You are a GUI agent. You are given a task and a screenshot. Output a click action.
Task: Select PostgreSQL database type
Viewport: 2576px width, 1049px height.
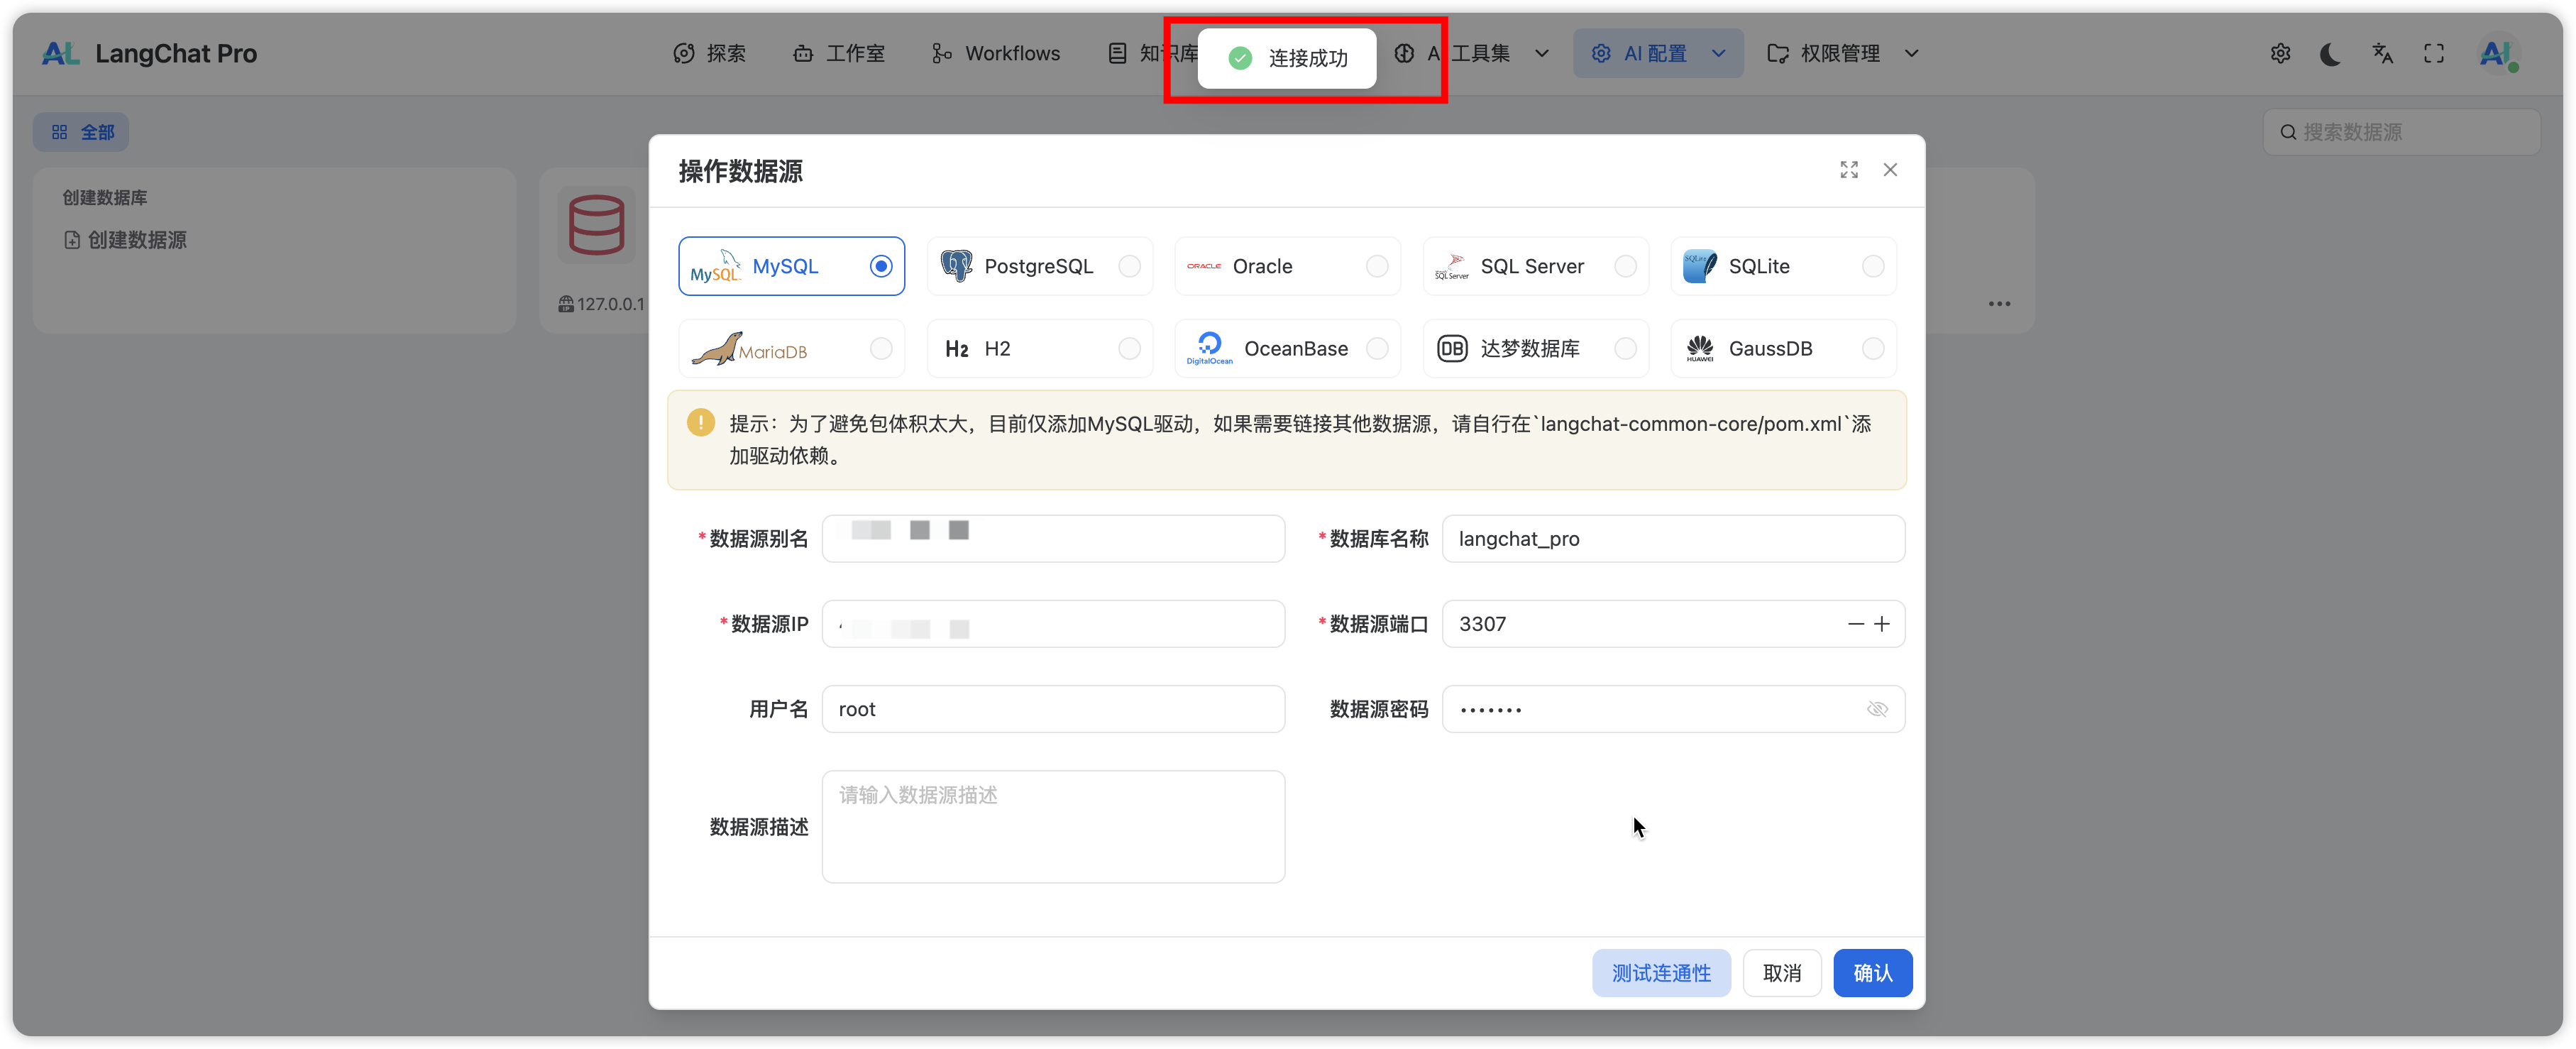pos(1039,266)
